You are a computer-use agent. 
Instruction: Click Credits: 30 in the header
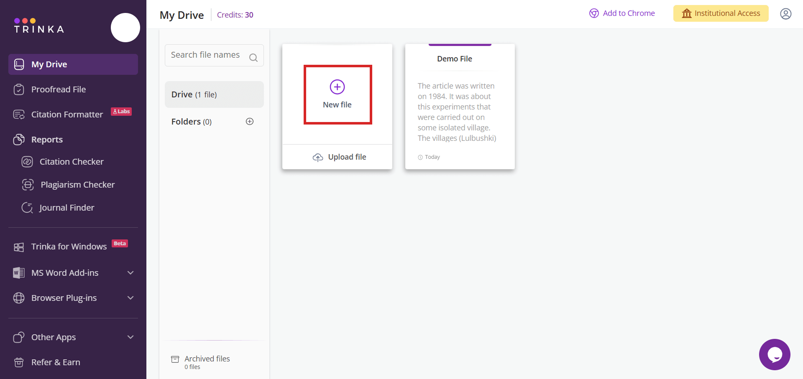[235, 15]
